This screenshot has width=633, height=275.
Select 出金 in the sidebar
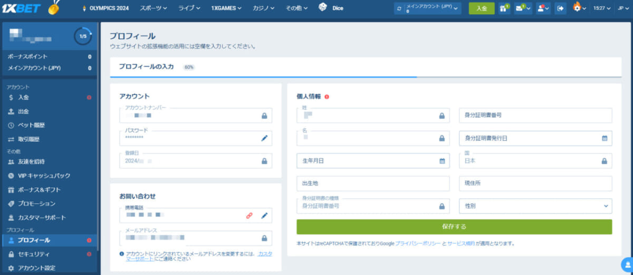tap(50, 111)
